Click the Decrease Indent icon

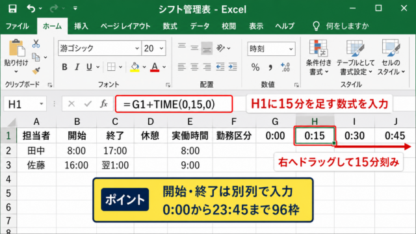coord(220,66)
